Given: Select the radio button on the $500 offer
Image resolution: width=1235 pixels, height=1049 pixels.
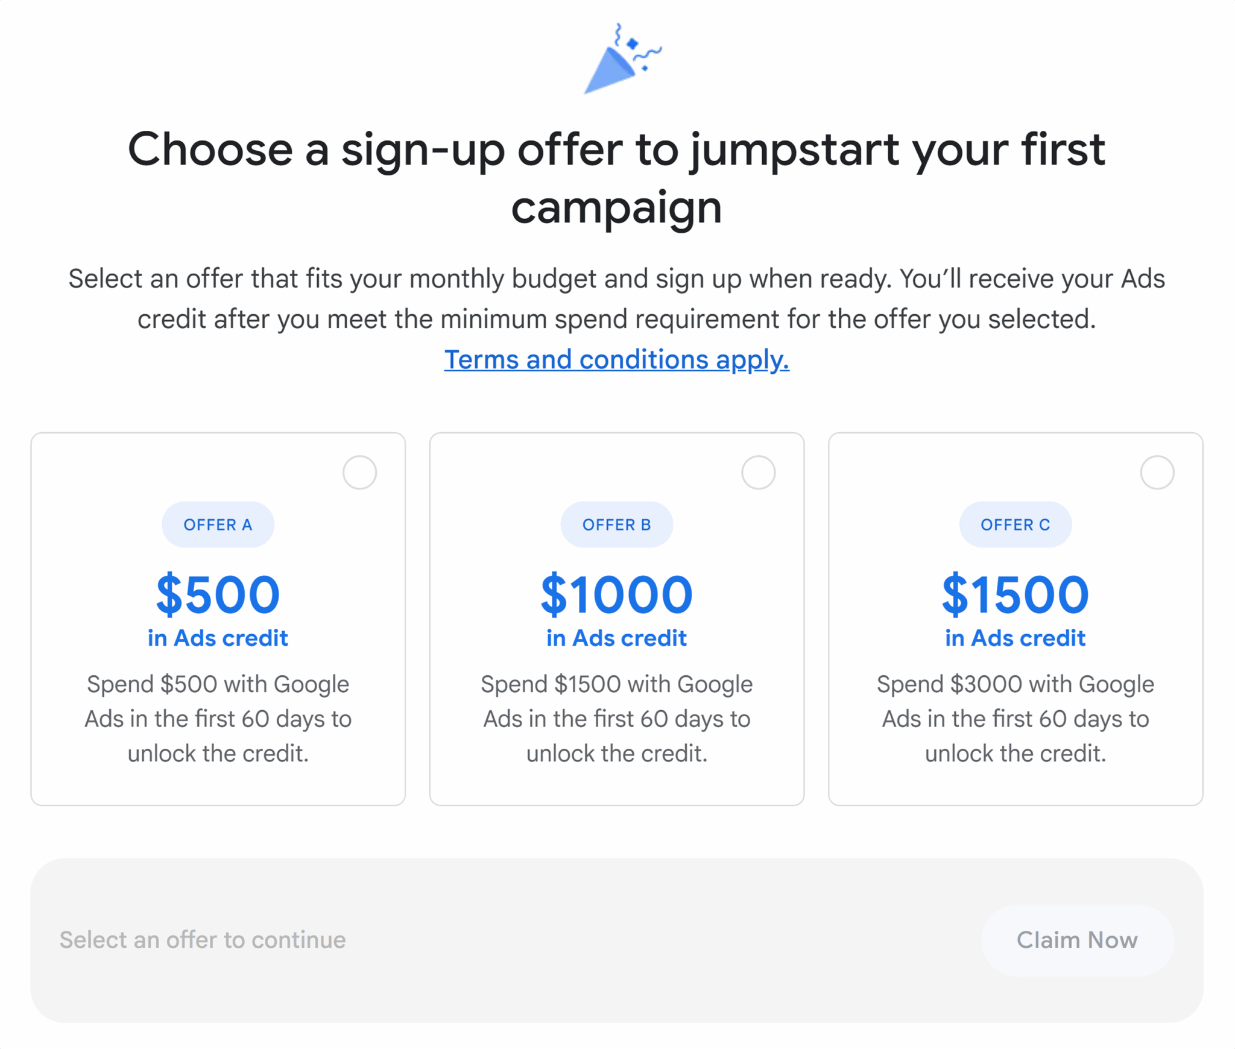Looking at the screenshot, I should click(359, 472).
